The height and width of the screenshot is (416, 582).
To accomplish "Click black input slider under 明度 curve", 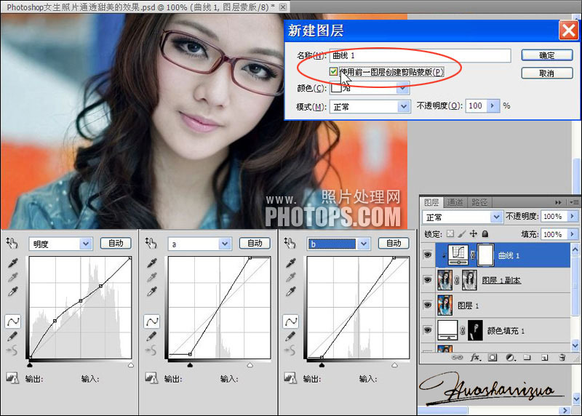I will (x=30, y=365).
